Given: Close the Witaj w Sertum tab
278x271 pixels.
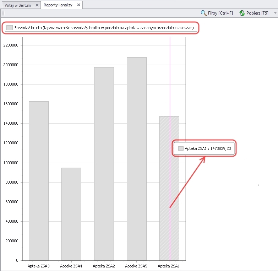Looking at the screenshot, I should [x=37, y=5].
